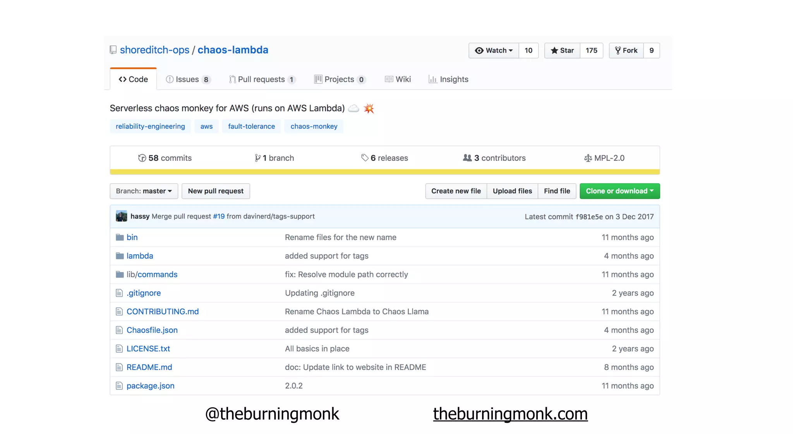Open CONTRIBUTING.md file
The width and height of the screenshot is (793, 434).
click(x=163, y=312)
